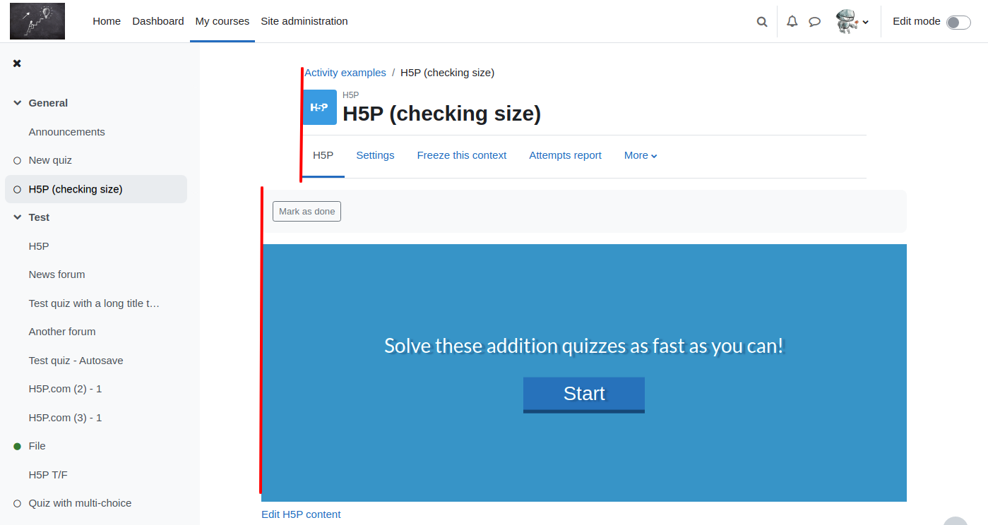The width and height of the screenshot is (988, 525).
Task: Select the H5P tab
Action: [x=323, y=155]
